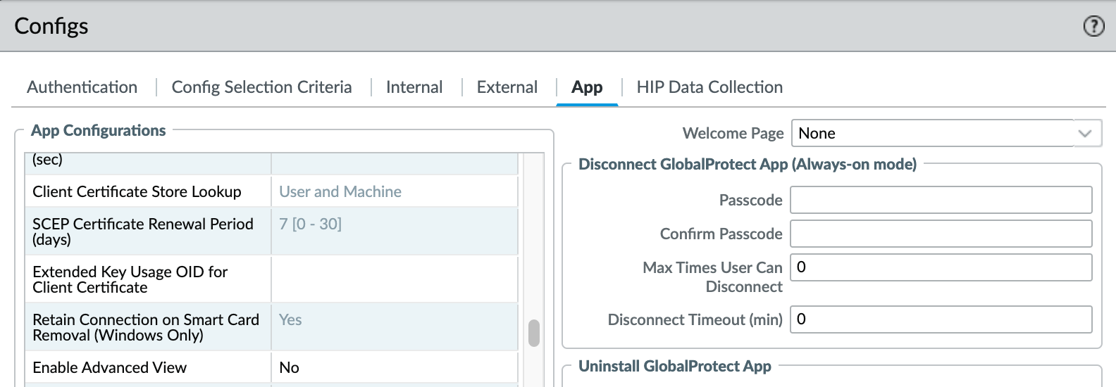The height and width of the screenshot is (387, 1116).
Task: Go to the Internal tab
Action: point(414,87)
